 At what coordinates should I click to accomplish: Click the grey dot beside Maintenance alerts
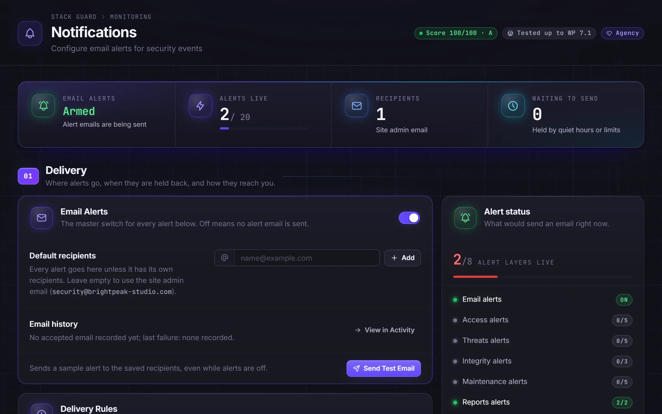pos(455,382)
